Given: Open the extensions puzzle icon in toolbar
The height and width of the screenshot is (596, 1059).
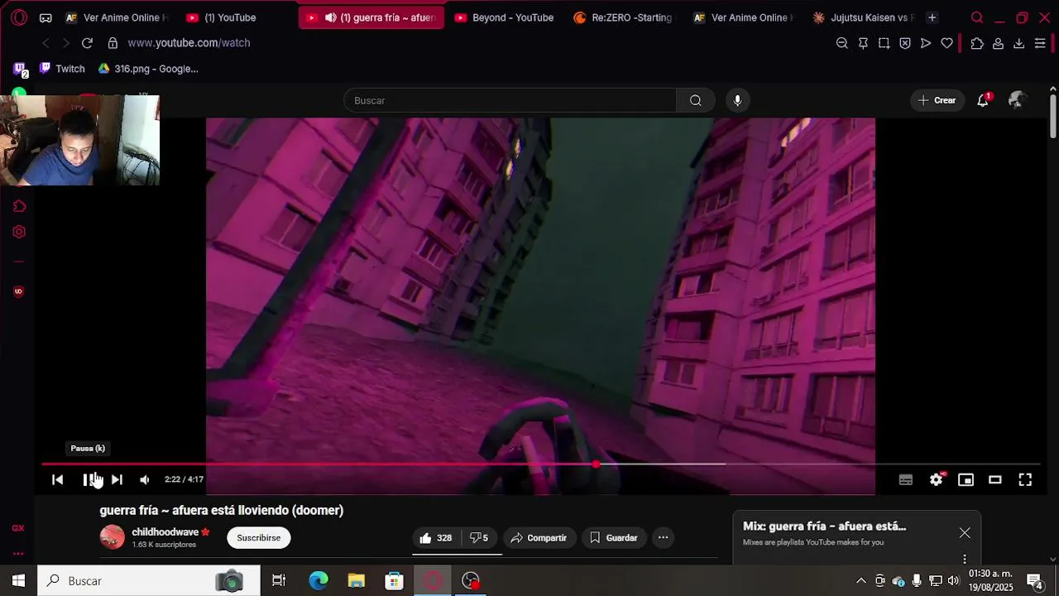Looking at the screenshot, I should (977, 43).
